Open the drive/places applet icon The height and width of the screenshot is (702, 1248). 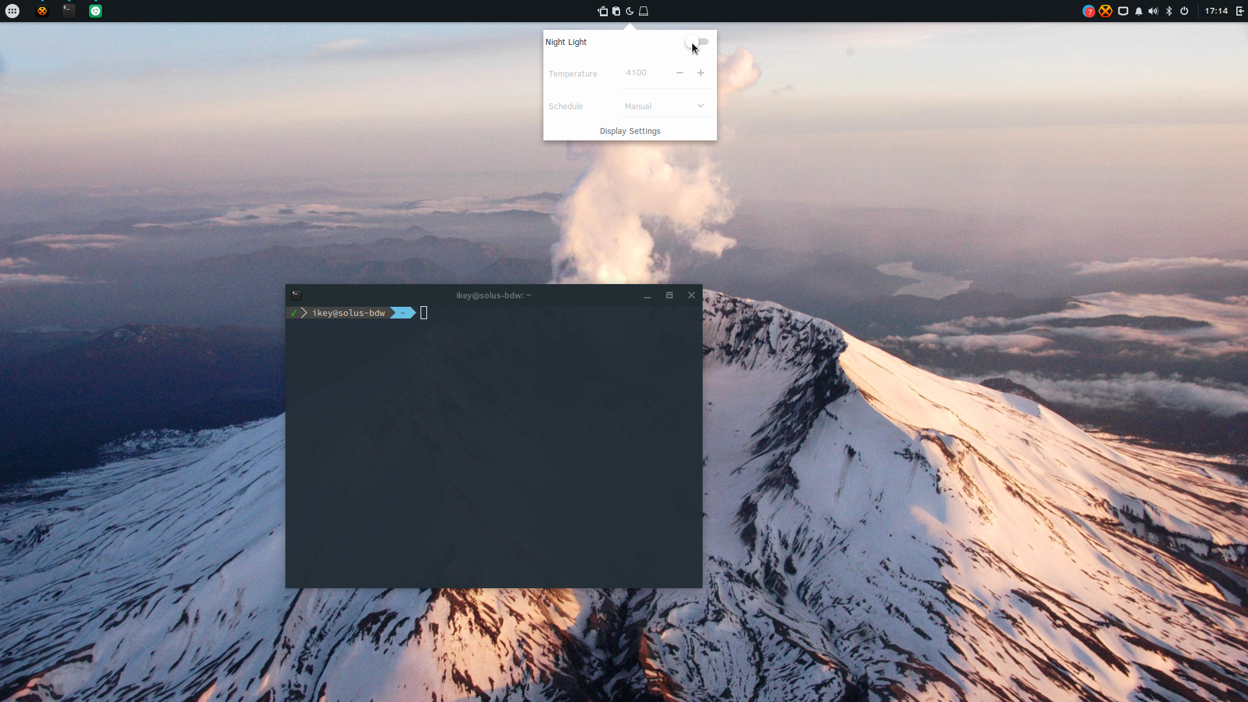click(643, 11)
